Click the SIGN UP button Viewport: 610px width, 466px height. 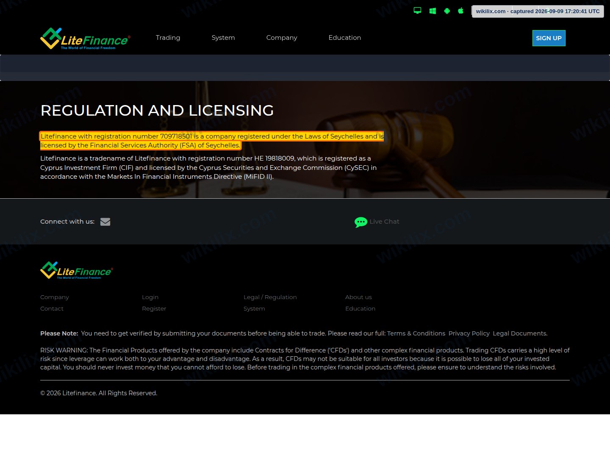click(549, 38)
